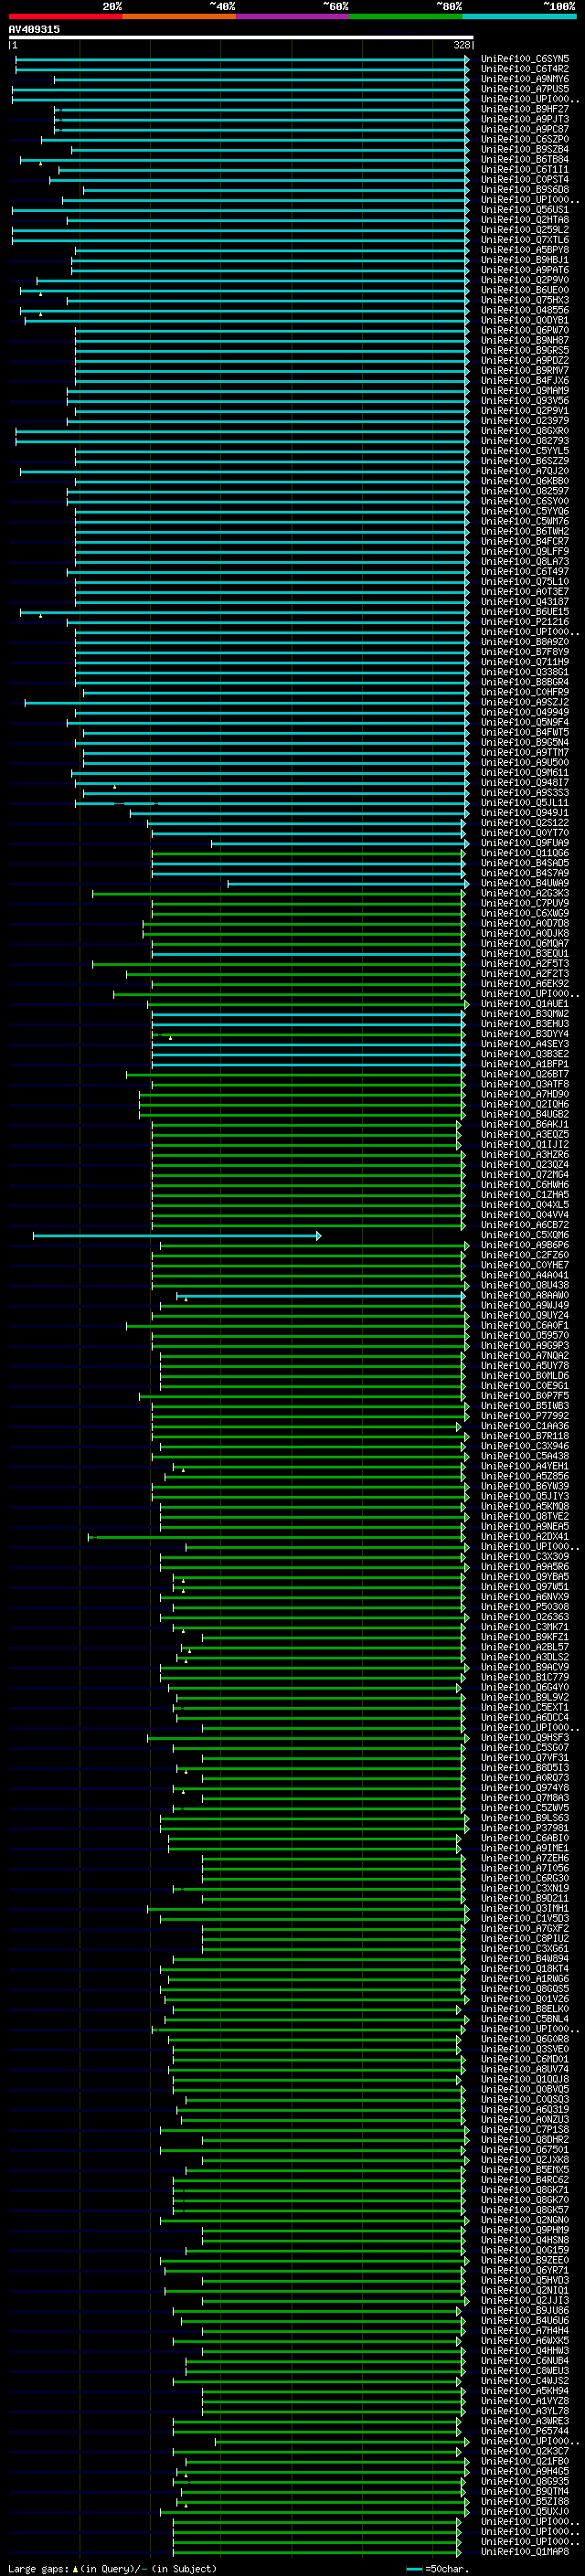Open the UniRef100_C5XQM6 label
Viewport: 585px width, 2576px height.
(524, 1235)
